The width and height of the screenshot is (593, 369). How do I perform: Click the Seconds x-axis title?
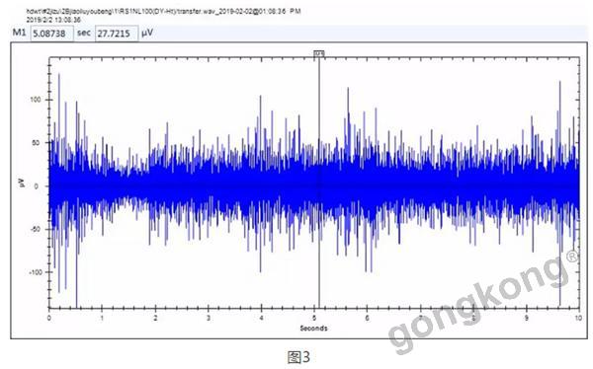[314, 328]
